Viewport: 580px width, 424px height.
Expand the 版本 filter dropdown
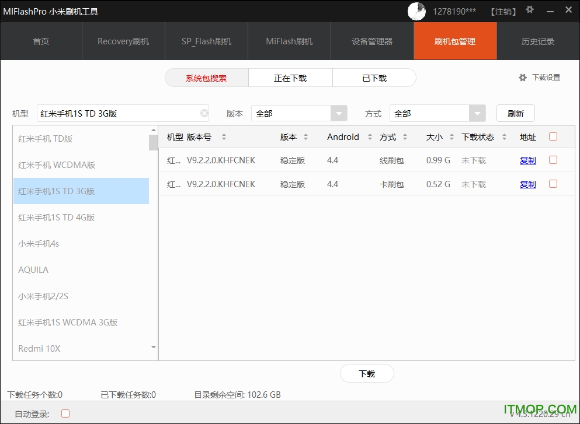click(x=339, y=113)
